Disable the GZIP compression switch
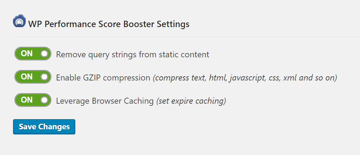 click(x=33, y=77)
